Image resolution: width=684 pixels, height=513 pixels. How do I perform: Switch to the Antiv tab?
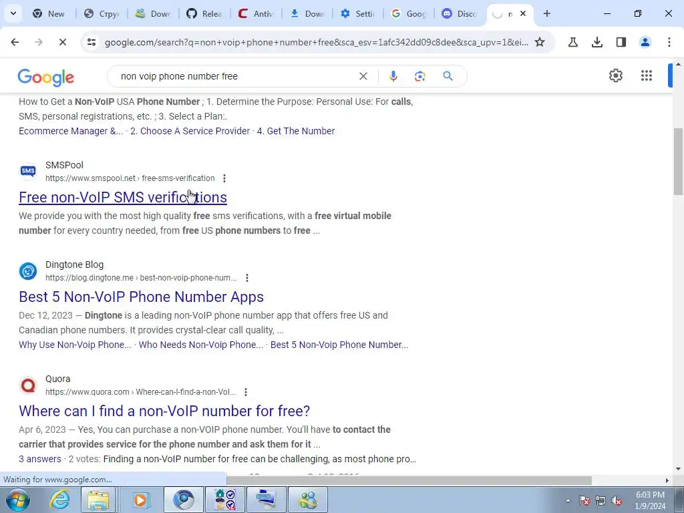pyautogui.click(x=256, y=13)
